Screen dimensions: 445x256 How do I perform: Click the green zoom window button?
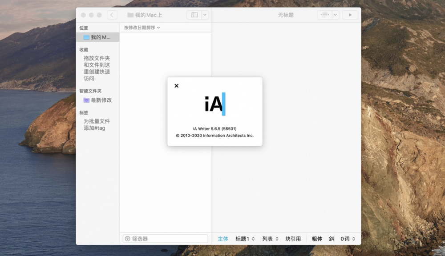[99, 15]
